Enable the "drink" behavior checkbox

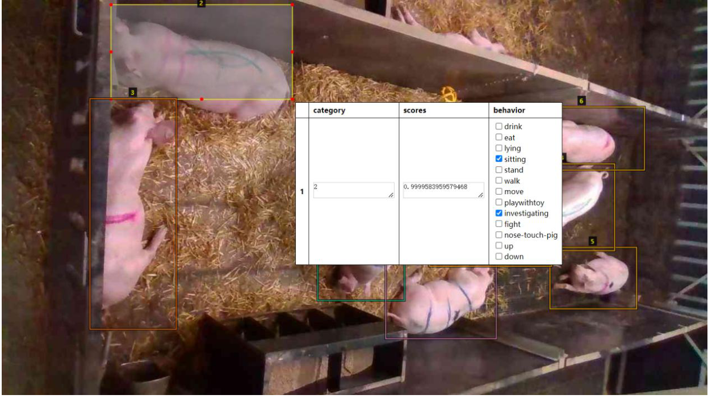(x=498, y=127)
